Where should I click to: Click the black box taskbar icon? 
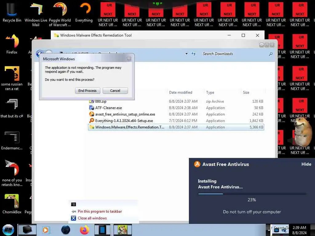[27, 230]
